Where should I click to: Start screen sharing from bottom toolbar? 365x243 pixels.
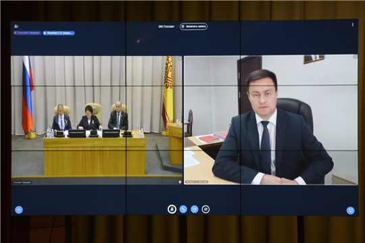click(205, 209)
